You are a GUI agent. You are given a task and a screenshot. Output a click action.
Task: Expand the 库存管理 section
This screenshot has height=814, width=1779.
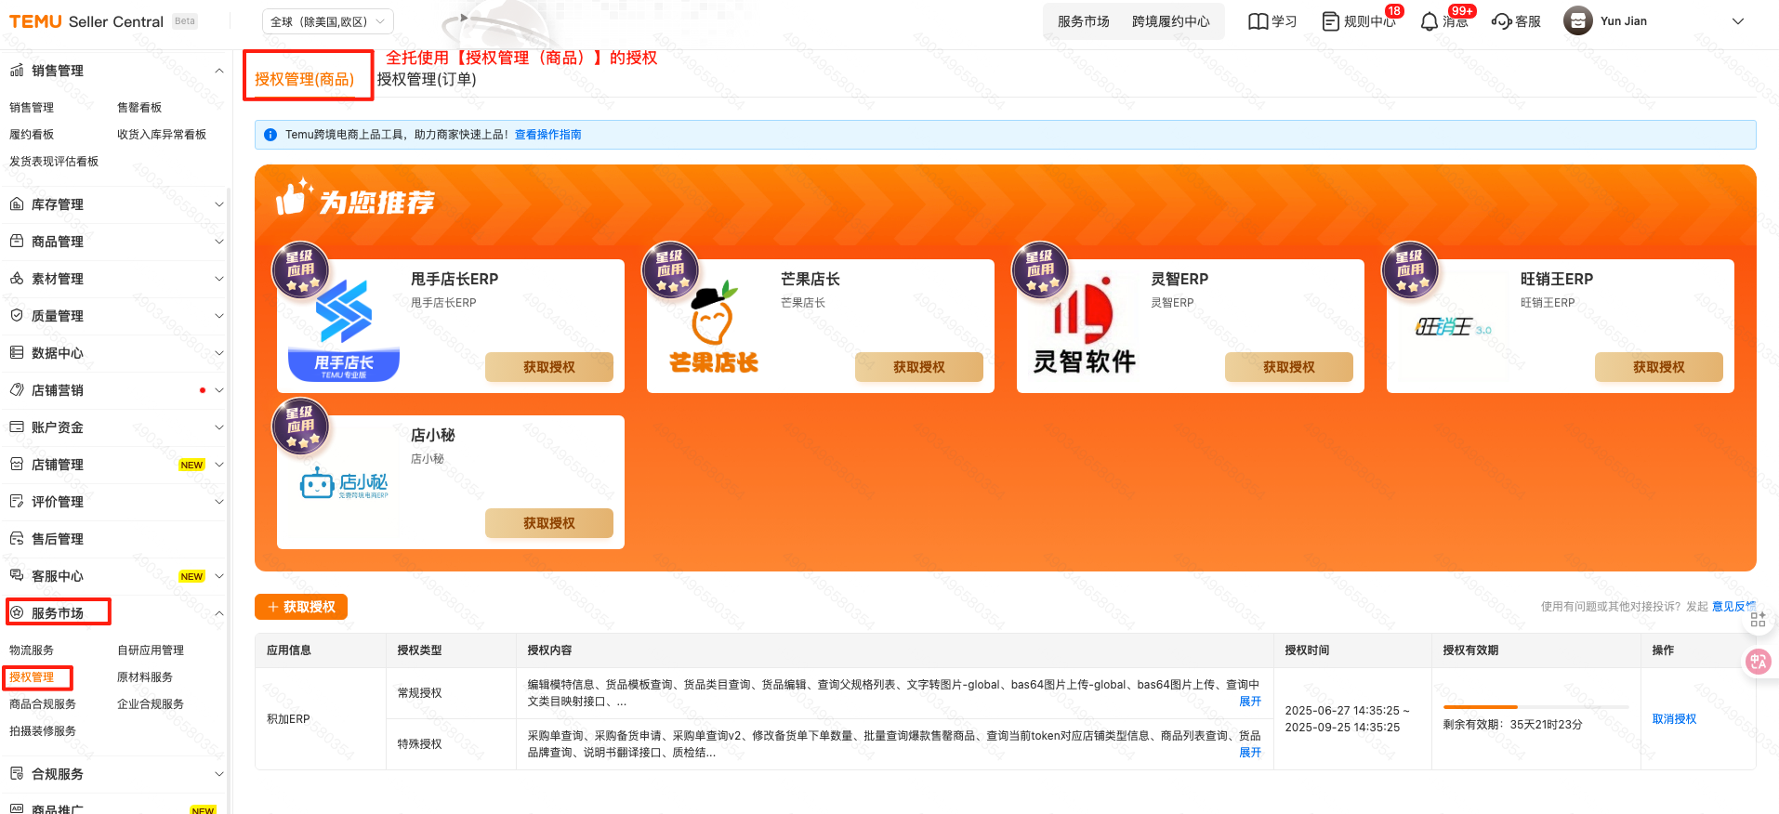[x=219, y=204]
